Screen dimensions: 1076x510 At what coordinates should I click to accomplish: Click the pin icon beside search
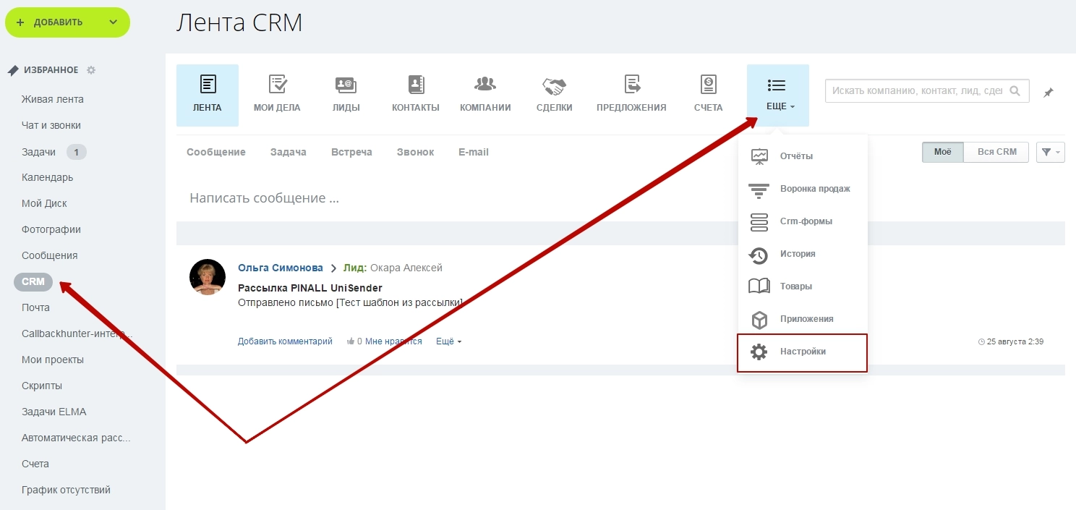1048,93
